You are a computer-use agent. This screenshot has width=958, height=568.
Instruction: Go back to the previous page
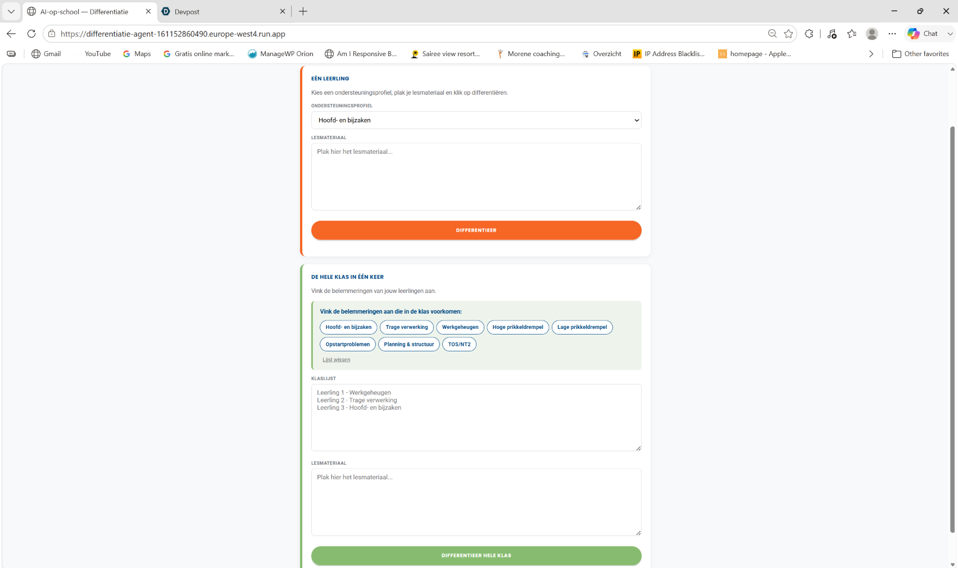[11, 34]
